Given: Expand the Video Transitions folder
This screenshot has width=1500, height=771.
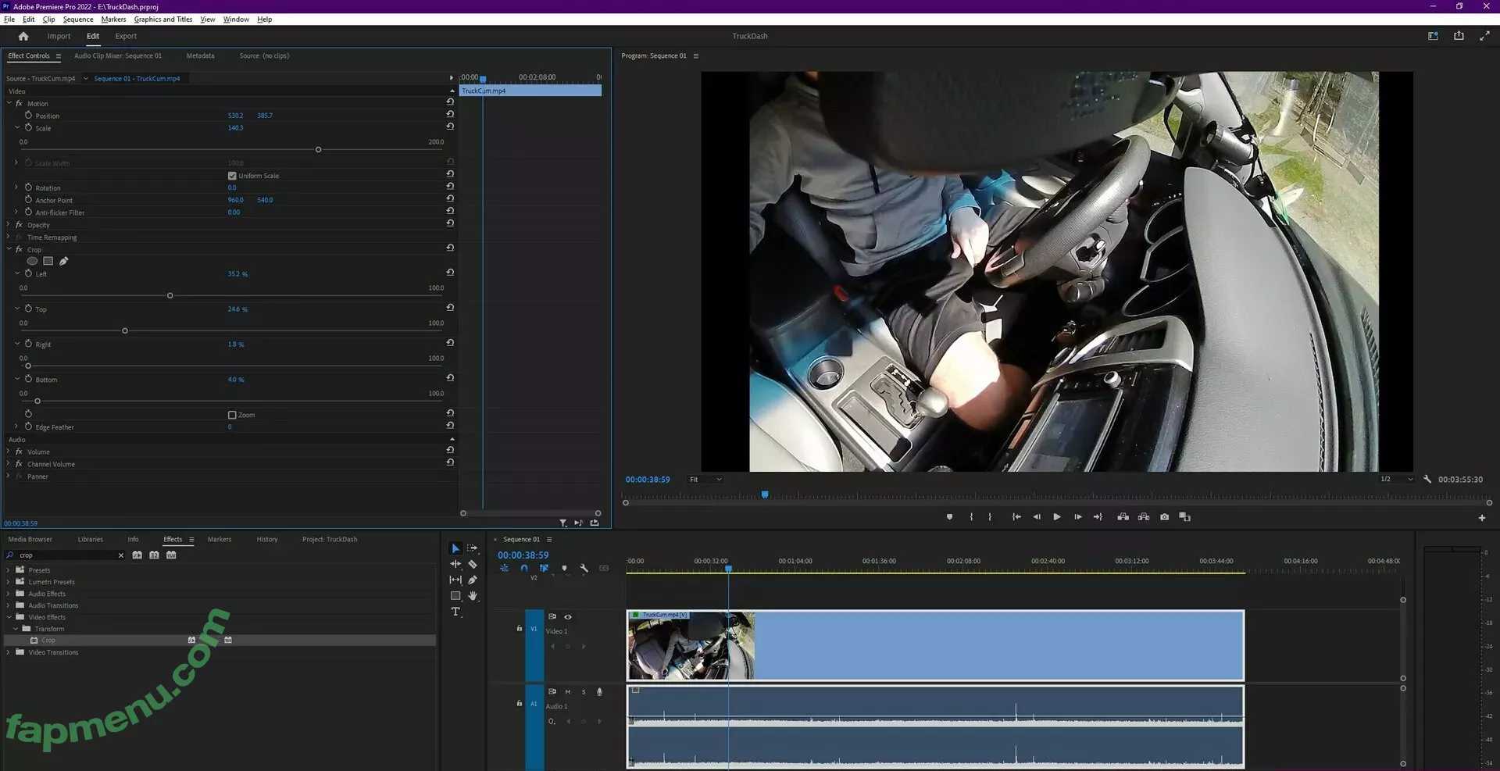Looking at the screenshot, I should tap(9, 652).
